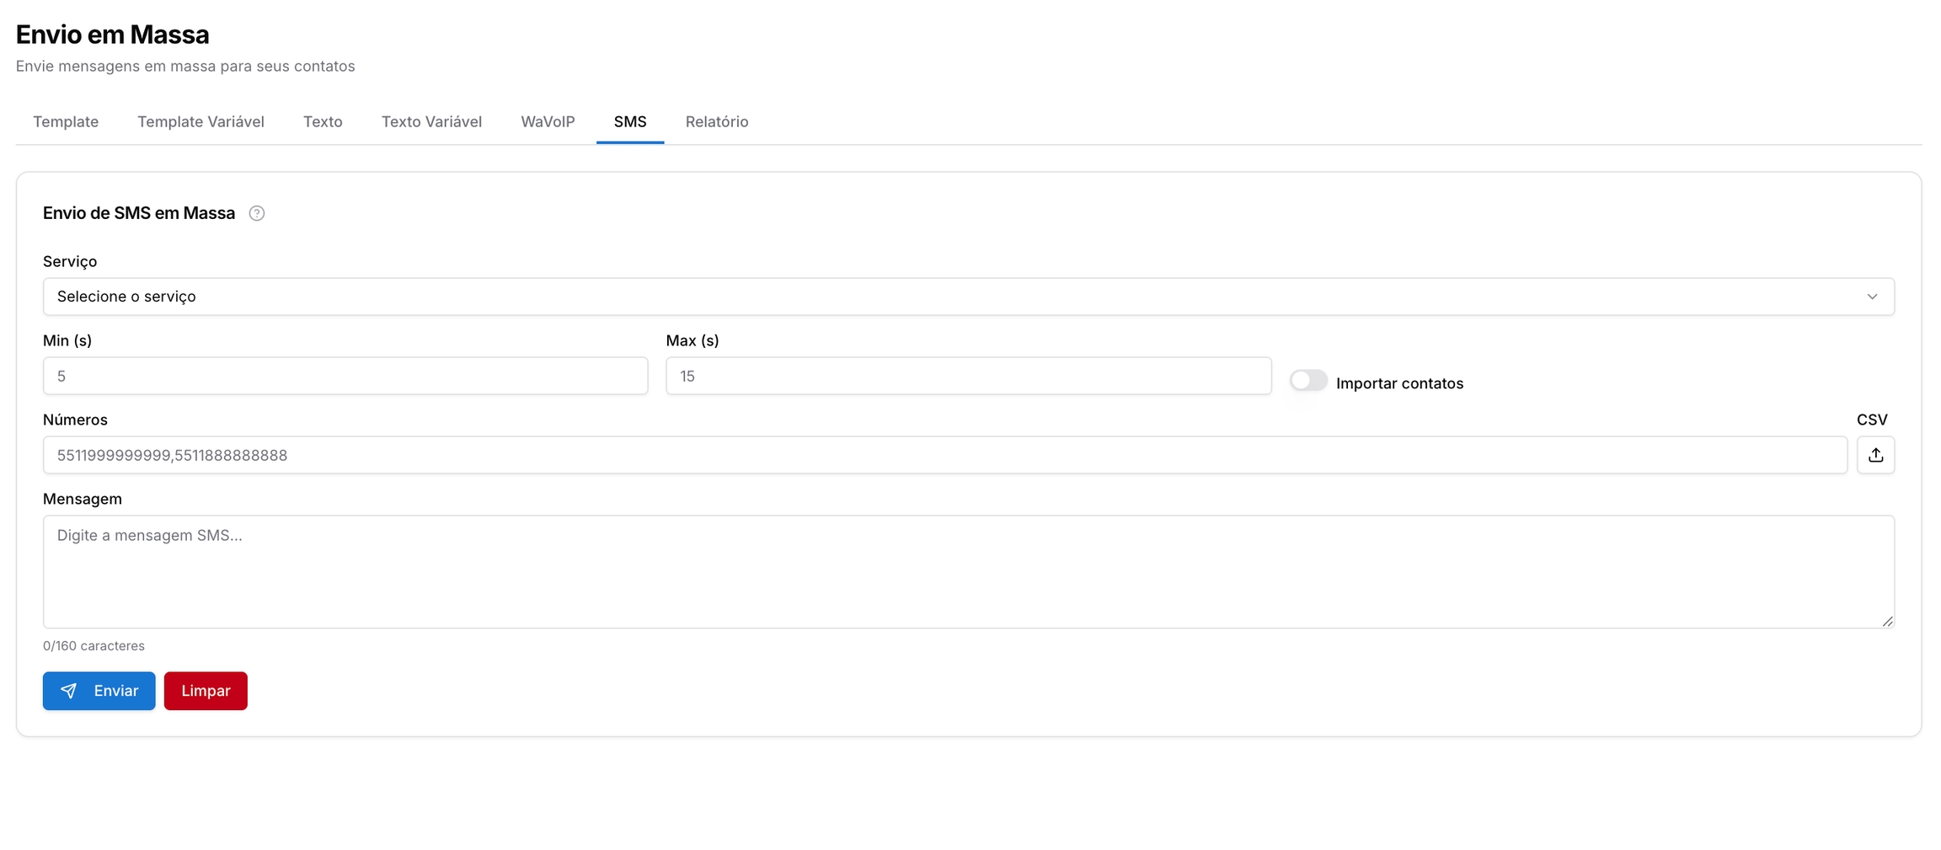Click the "Envie mensagens em massa para seus contatos" subtitle
Image resolution: width=1941 pixels, height=850 pixels.
185,67
